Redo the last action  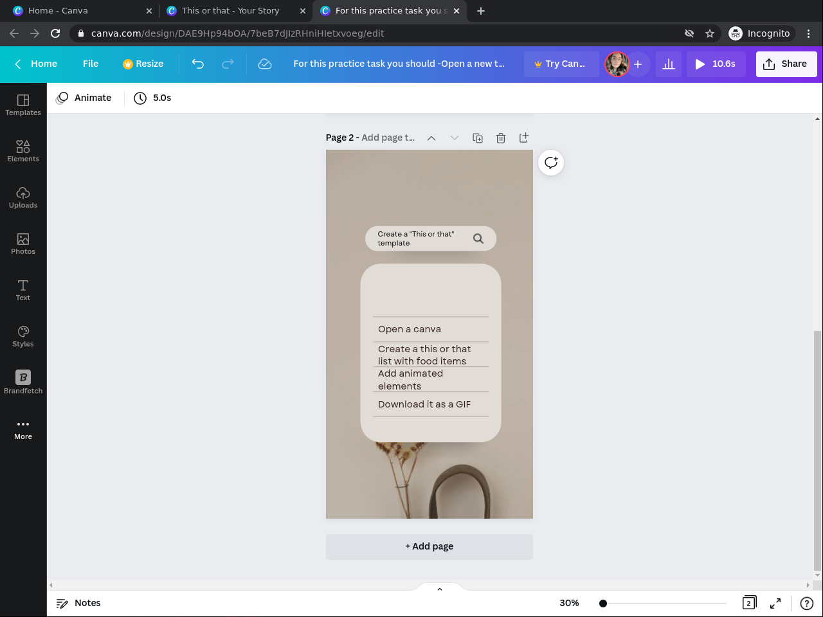(228, 64)
